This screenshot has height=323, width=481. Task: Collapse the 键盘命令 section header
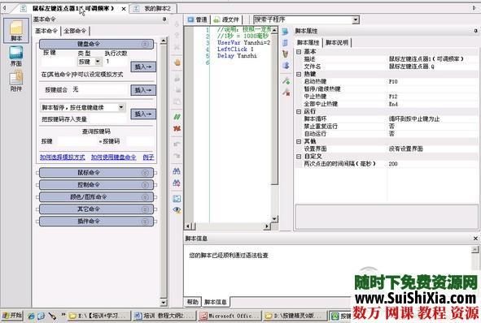(96, 44)
